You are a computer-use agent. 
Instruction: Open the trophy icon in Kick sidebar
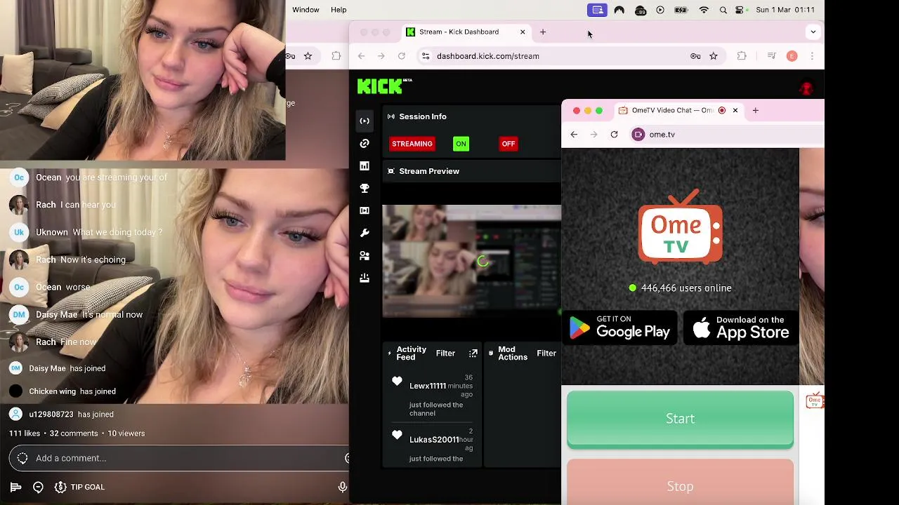point(365,188)
